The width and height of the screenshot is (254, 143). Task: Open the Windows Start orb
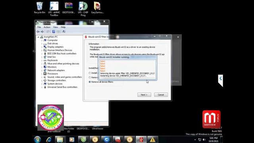pyautogui.click(x=37, y=139)
